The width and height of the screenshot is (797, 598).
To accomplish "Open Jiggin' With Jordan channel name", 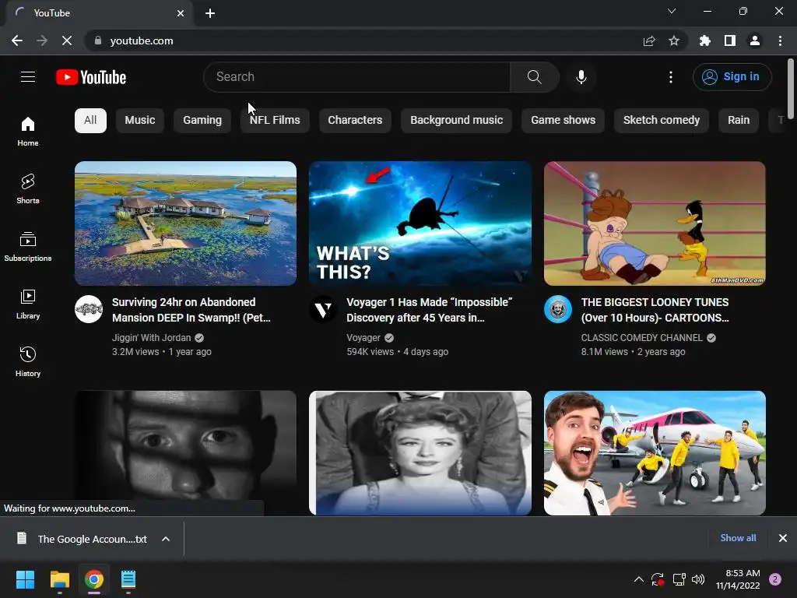I will (152, 338).
